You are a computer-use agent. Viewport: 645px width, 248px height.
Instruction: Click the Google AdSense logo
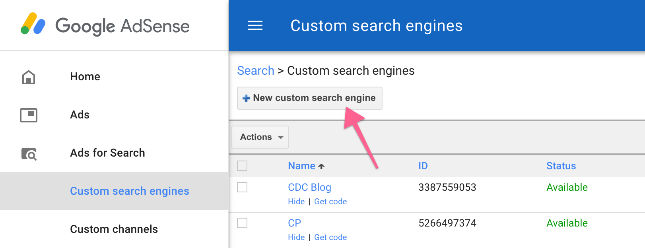(x=105, y=25)
